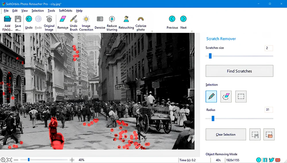Click the Scratches size value field
287x163 pixels.
point(269,48)
